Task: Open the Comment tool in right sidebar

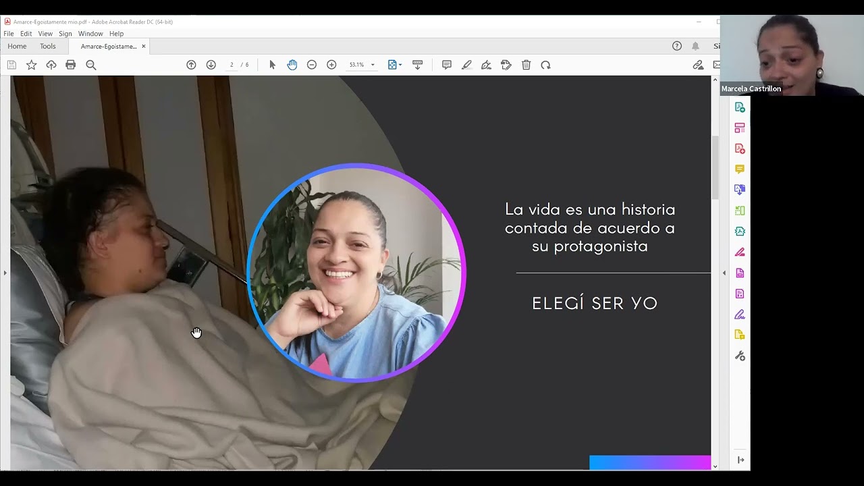Action: [740, 169]
